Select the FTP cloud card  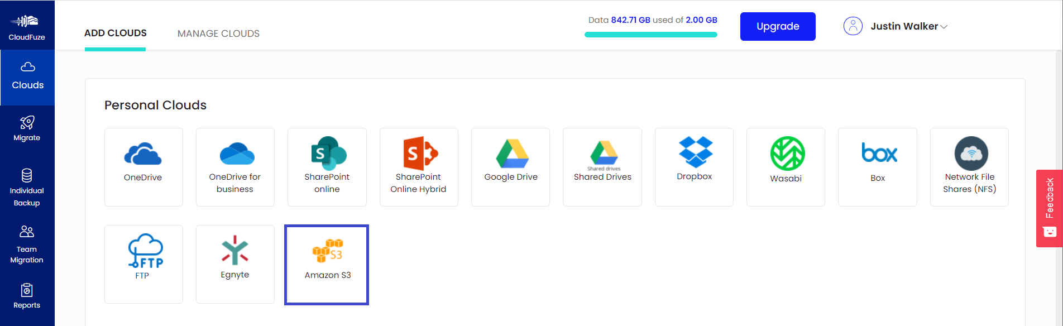143,264
